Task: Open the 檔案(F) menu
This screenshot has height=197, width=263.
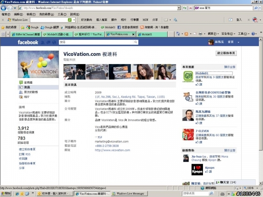Action: pyautogui.click(x=6, y=14)
